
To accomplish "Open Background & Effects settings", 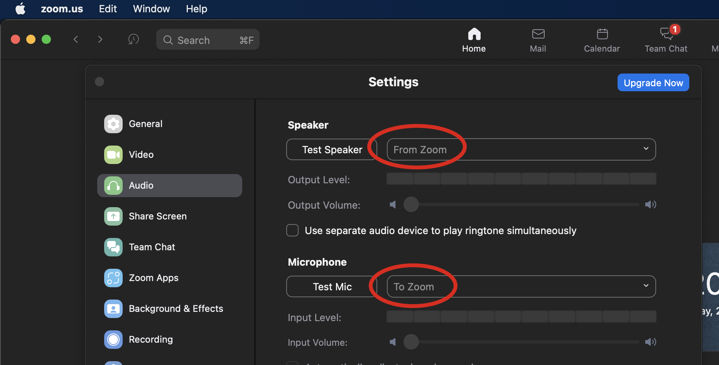I will tap(176, 309).
